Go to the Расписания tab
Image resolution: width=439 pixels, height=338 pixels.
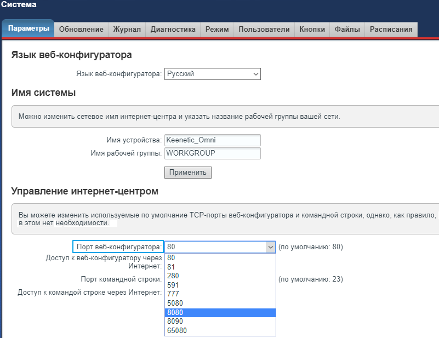tap(391, 30)
